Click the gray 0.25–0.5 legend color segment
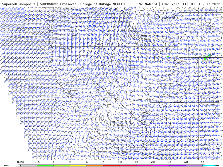 29,166
